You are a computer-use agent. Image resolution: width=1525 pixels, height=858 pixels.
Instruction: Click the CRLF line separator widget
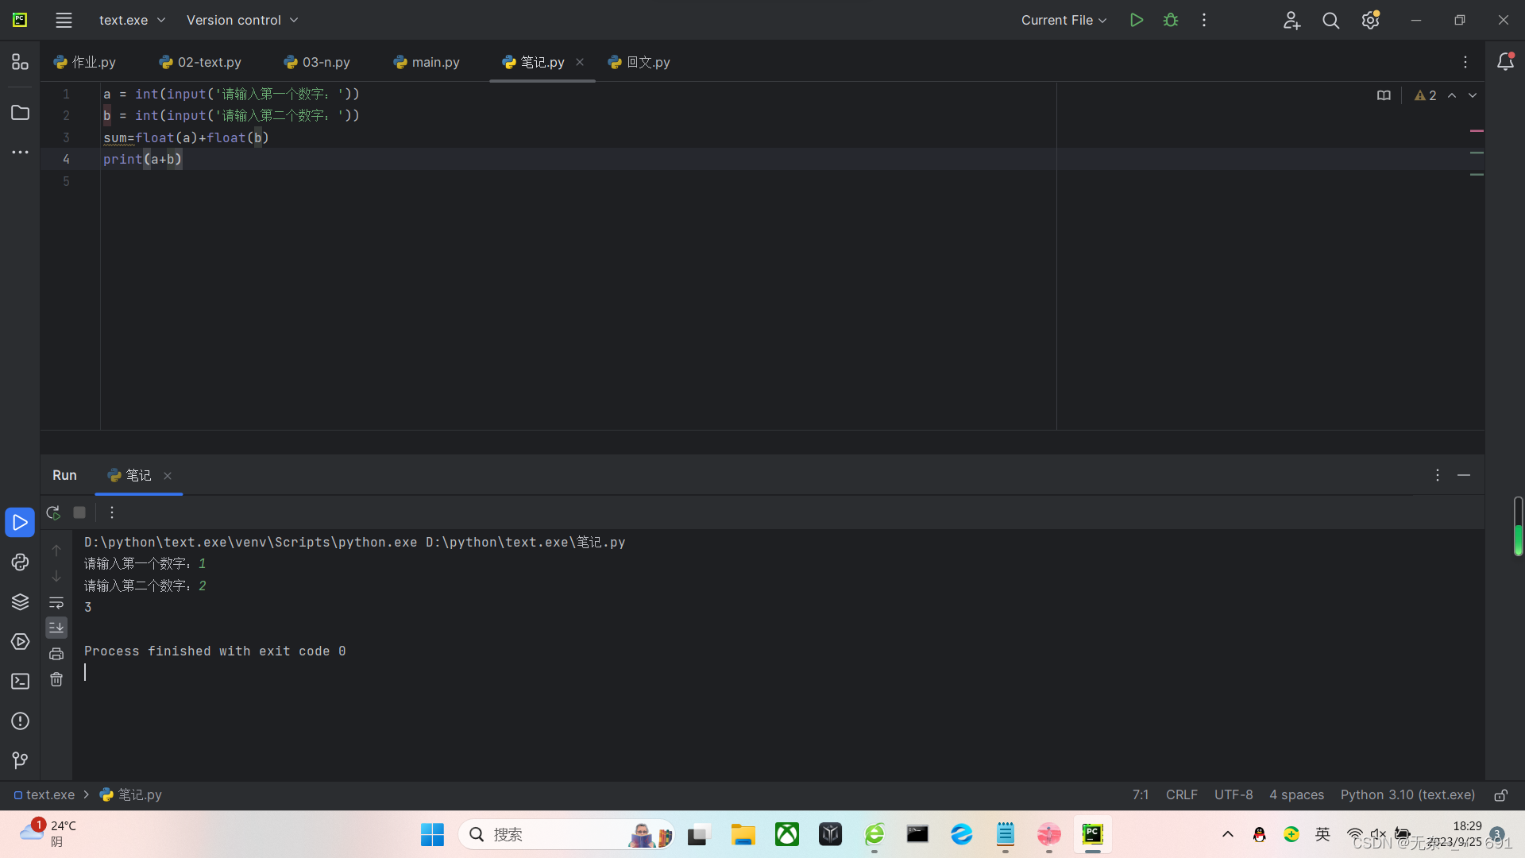click(x=1181, y=794)
